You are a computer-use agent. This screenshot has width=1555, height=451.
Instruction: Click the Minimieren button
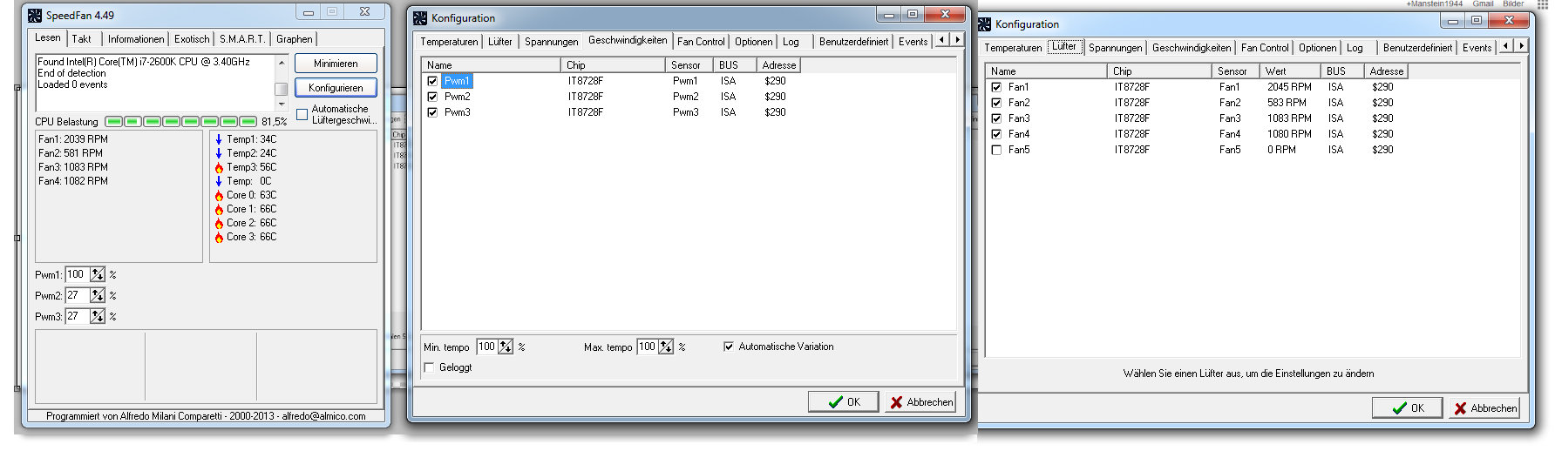[336, 64]
